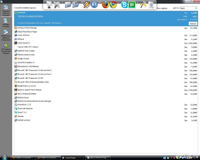Launch Google Chrome dock icon
Image resolution: width=200 pixels, height=160 pixels.
tap(113, 5)
